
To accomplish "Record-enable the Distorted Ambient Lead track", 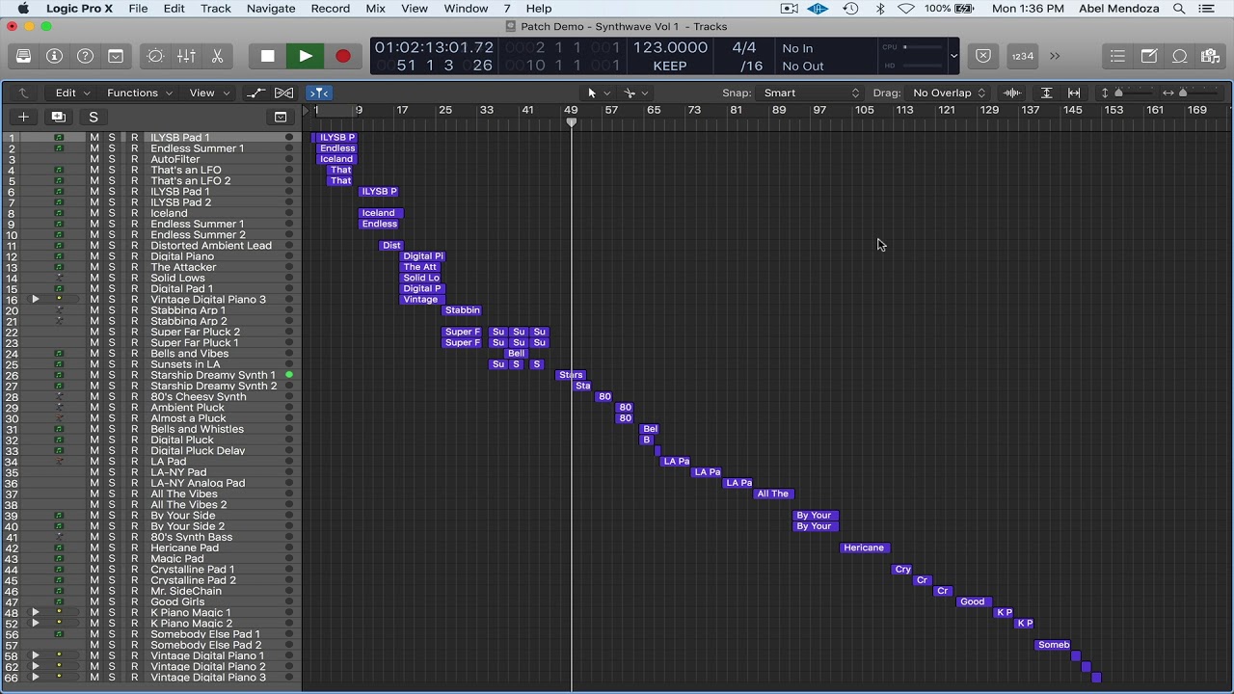I will click(x=134, y=246).
